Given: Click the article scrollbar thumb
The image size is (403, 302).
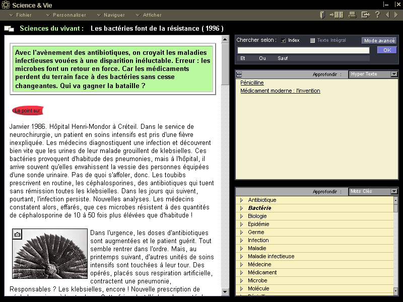Looking at the screenshot, I should tap(225, 64).
